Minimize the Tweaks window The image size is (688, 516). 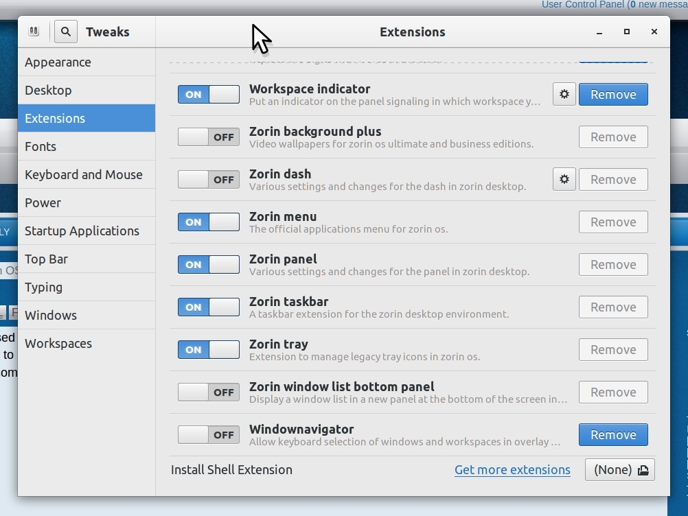[599, 32]
